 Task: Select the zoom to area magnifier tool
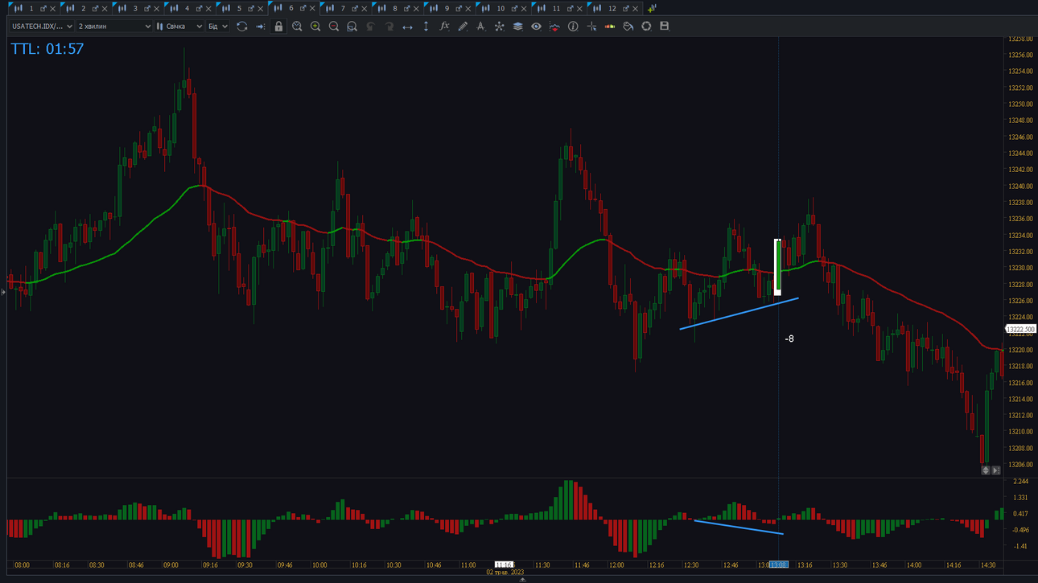click(x=352, y=27)
